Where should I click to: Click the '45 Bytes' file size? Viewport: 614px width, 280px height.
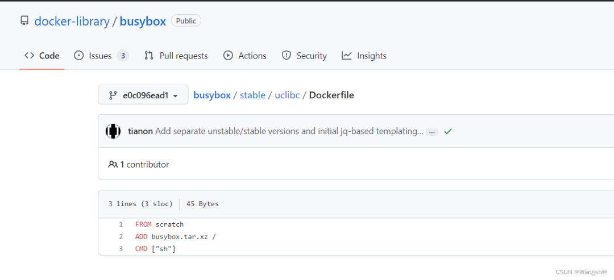coord(202,204)
